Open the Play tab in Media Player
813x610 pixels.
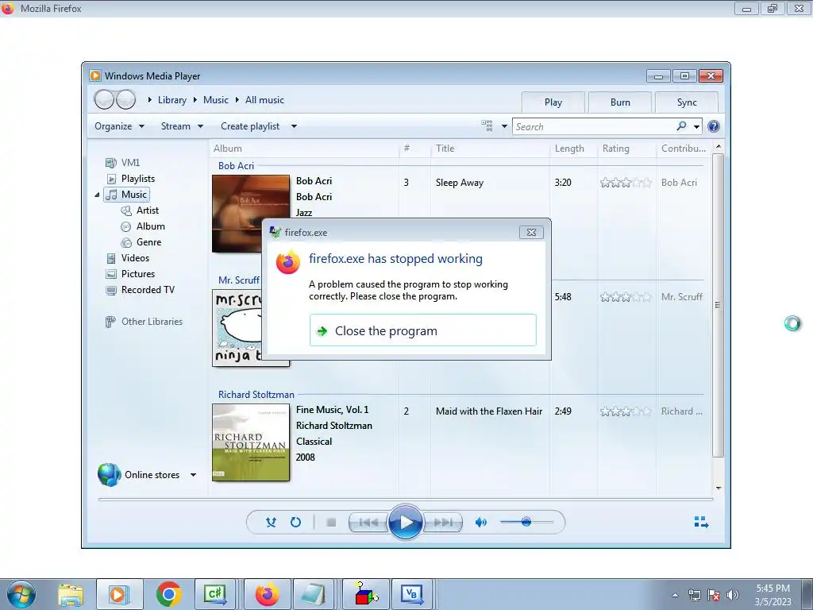(553, 102)
